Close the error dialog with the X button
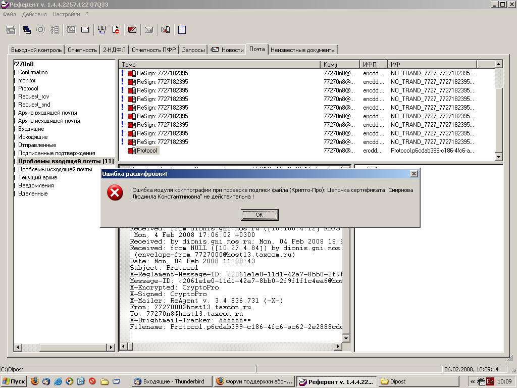517x388 pixels. [413, 174]
